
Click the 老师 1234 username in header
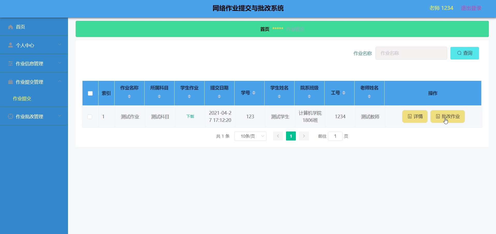point(441,8)
